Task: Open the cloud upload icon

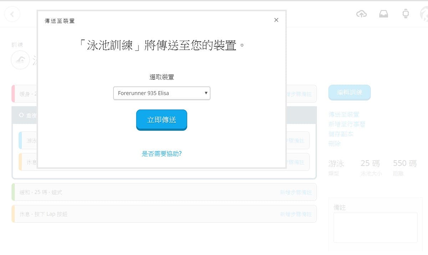Action: pos(362,14)
